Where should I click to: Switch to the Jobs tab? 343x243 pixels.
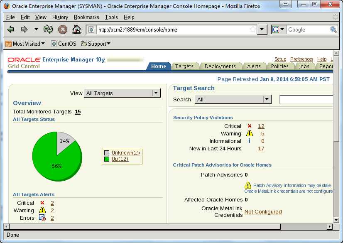pos(304,66)
